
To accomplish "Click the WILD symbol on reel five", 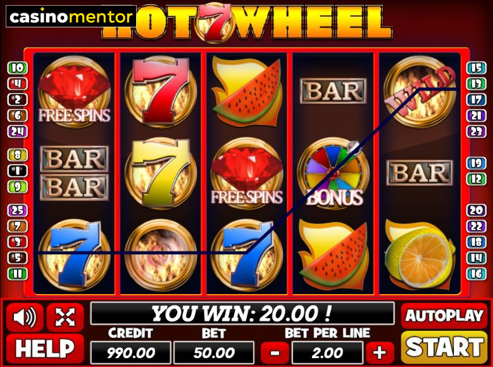I will coord(420,91).
